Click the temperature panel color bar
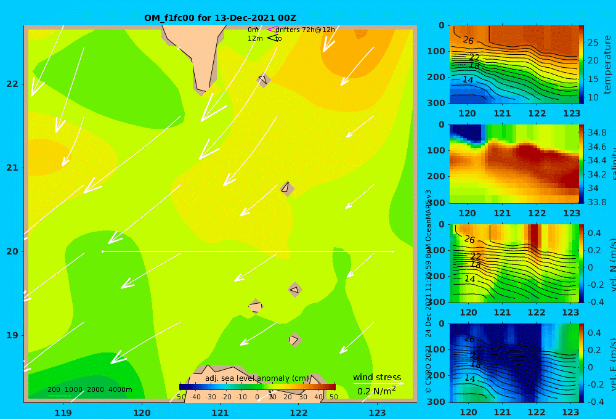 click(581, 65)
